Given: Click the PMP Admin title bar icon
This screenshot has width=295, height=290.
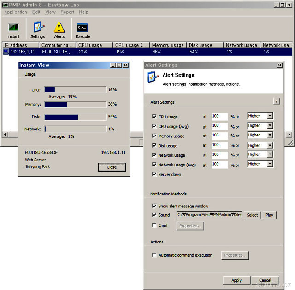Looking at the screenshot, I should [5, 5].
